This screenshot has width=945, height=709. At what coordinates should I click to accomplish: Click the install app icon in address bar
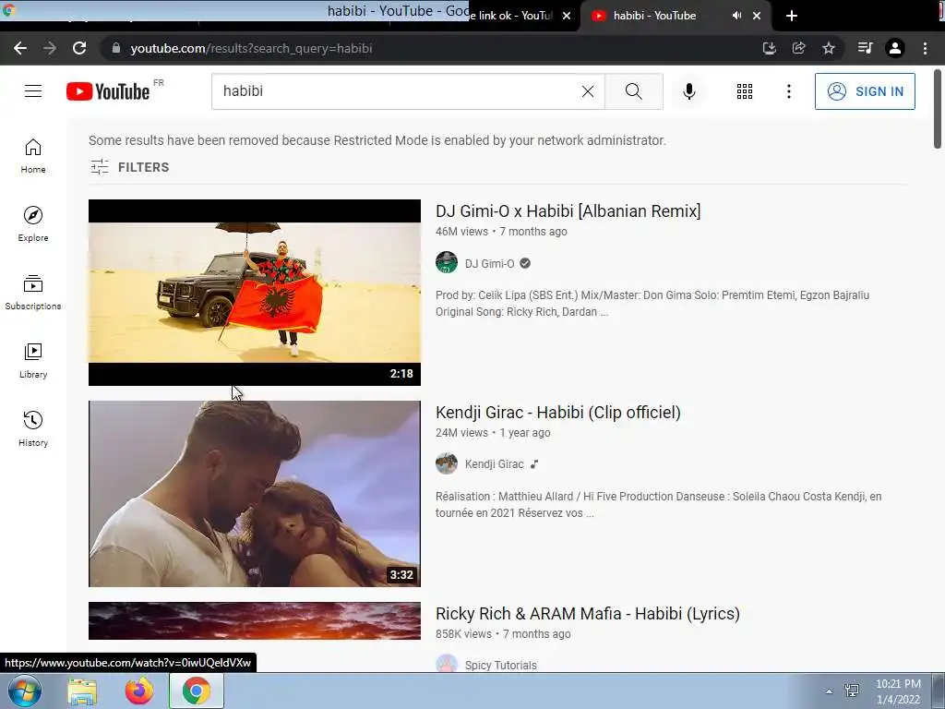(769, 48)
